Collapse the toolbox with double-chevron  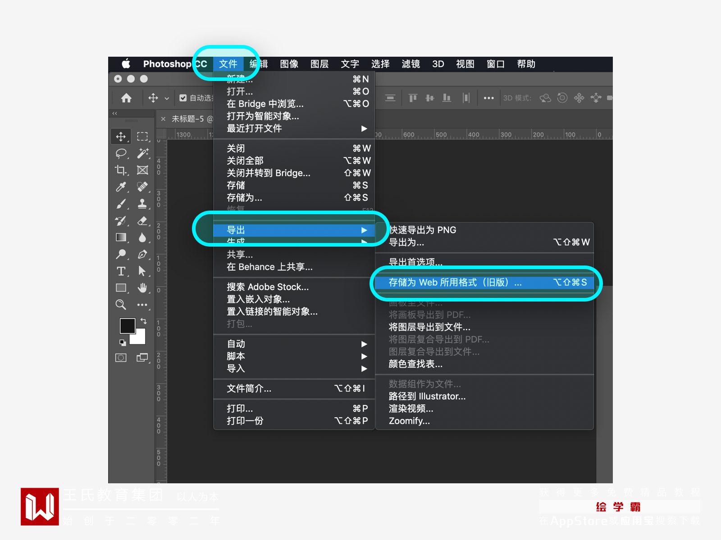click(114, 113)
